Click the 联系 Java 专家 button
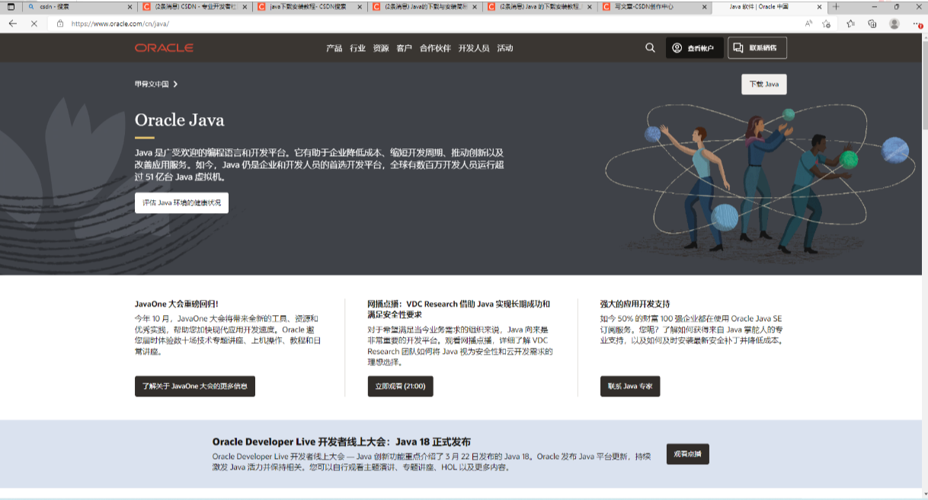The width and height of the screenshot is (928, 500). coord(630,386)
